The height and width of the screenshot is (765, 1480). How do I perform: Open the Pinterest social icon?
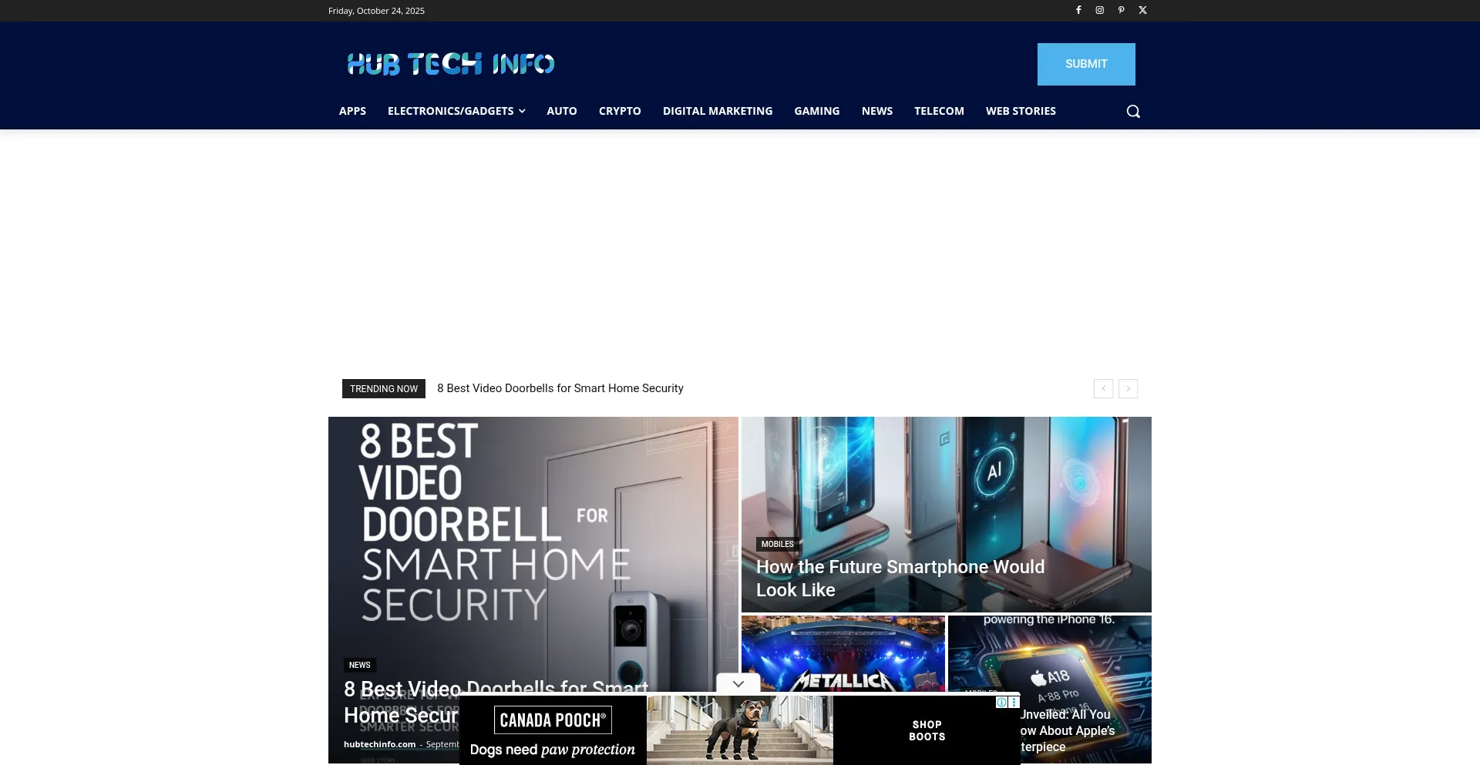(x=1122, y=10)
